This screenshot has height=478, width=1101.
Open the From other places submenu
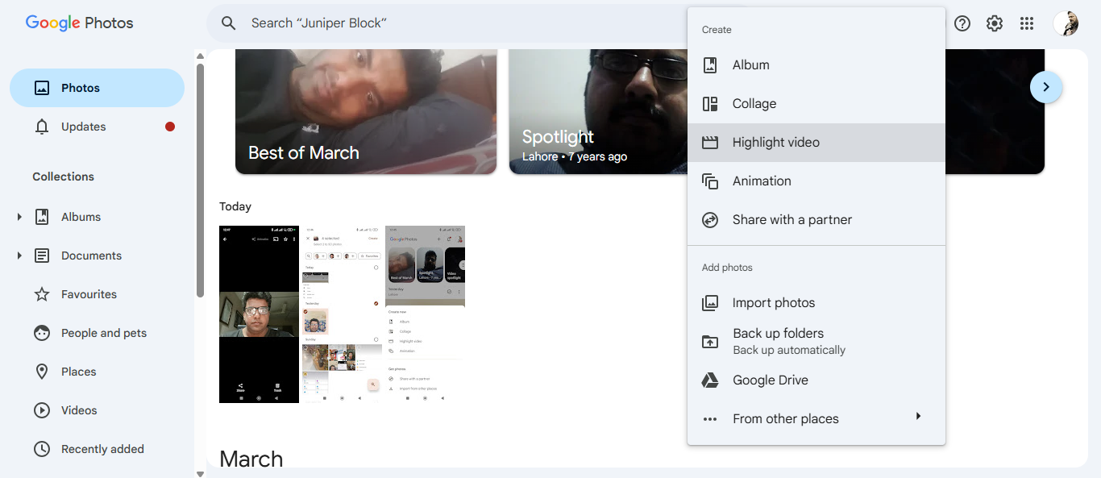(x=786, y=418)
